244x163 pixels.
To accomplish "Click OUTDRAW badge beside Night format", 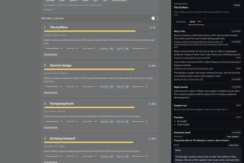I will coord(236,87).
